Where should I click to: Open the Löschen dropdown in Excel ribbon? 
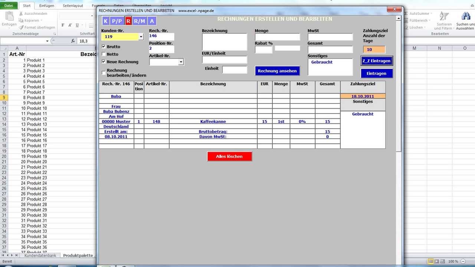click(x=425, y=27)
